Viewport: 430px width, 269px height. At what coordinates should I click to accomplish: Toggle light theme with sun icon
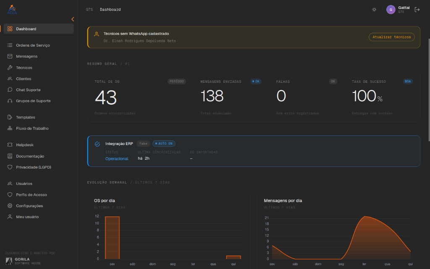[374, 10]
